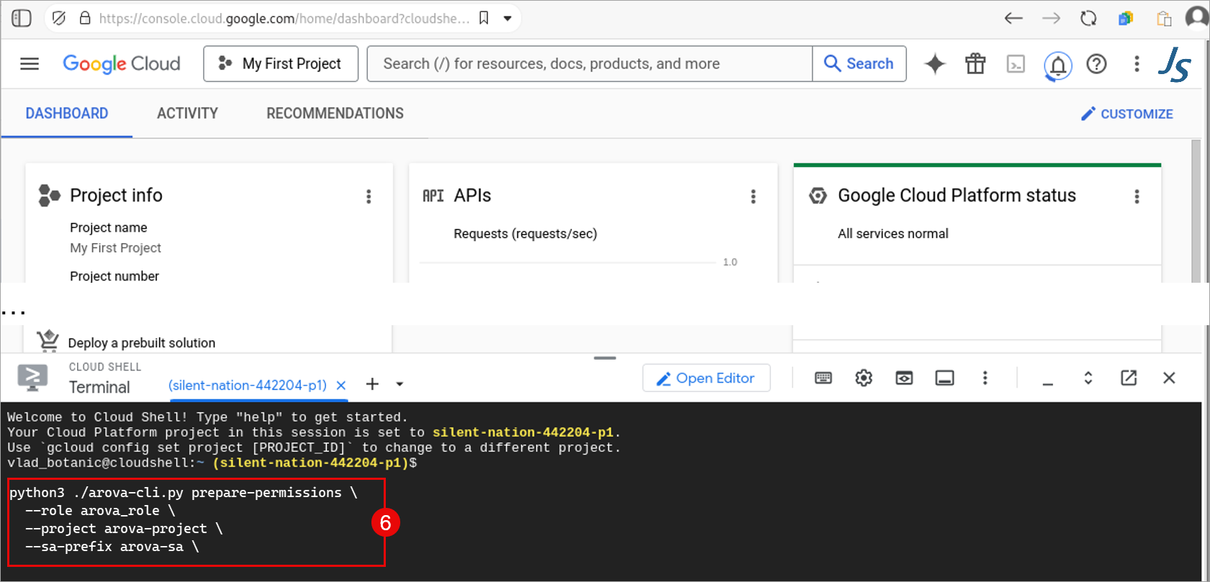1210x582 pixels.
Task: Open Cloud Shell terminal settings gear
Action: [x=864, y=378]
